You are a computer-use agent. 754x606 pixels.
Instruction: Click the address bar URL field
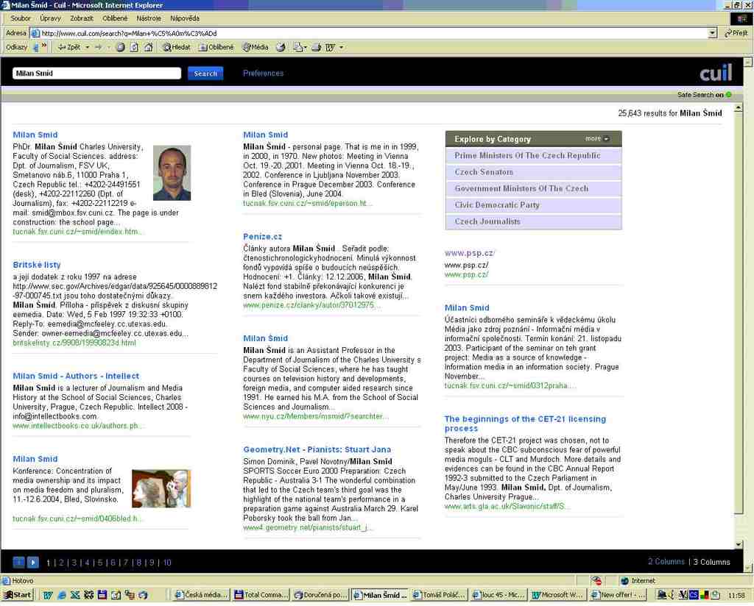coord(370,33)
